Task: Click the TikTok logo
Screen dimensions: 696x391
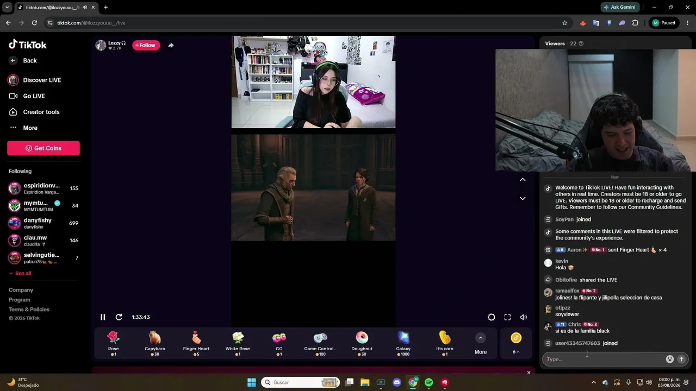Action: coord(28,45)
